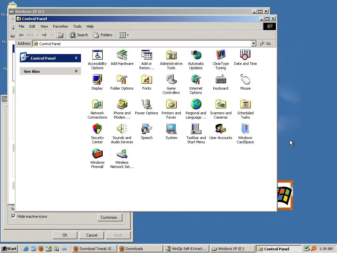Viewport: 337px width, 253px height.
Task: Uncheck Hide inactive icons checkbox
Action: 13,216
